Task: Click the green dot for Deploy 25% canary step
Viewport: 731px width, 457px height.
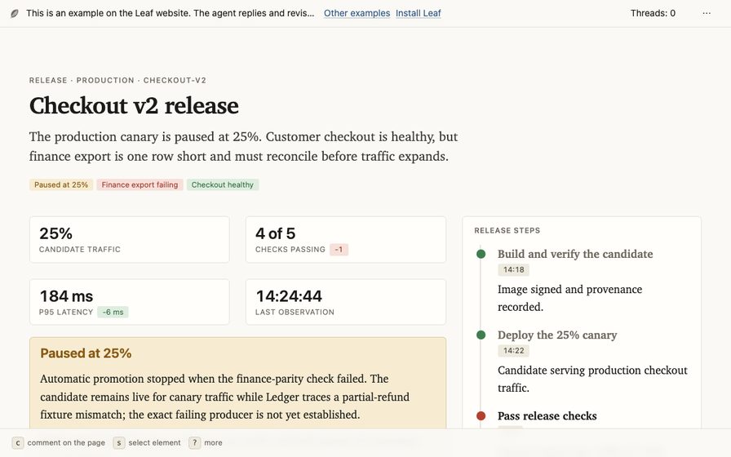Action: click(x=481, y=335)
